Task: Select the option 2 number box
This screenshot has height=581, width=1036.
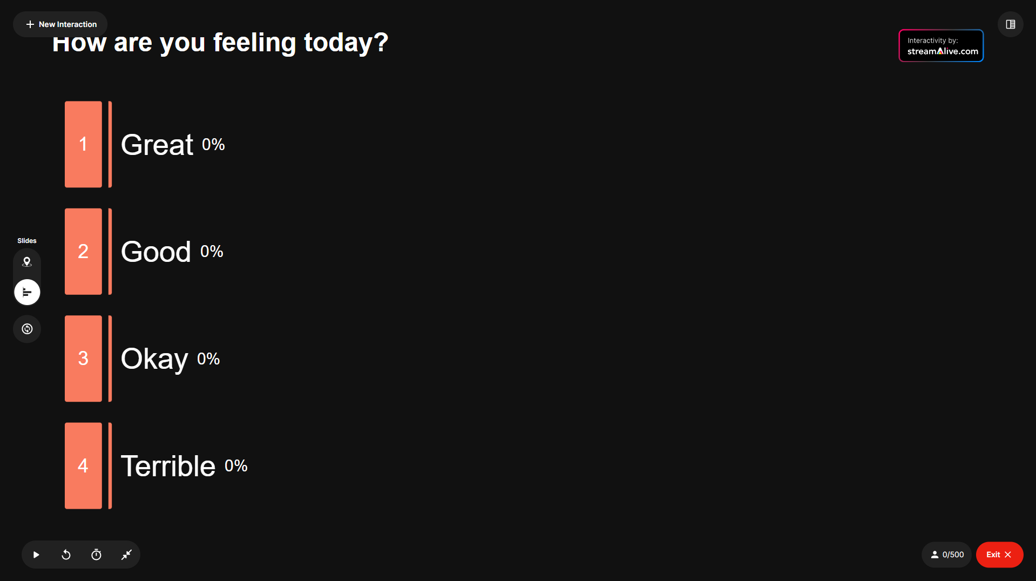Action: coord(83,252)
